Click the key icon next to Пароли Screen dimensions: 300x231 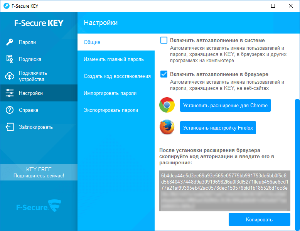click(10, 42)
